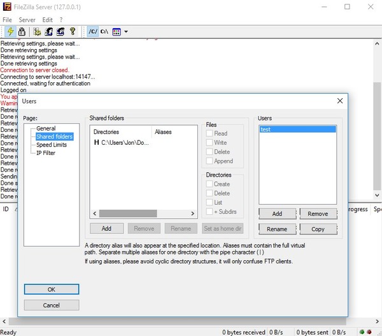This screenshot has height=336, width=382.
Task: Open the groups editor toolbar icon
Action: click(60, 31)
